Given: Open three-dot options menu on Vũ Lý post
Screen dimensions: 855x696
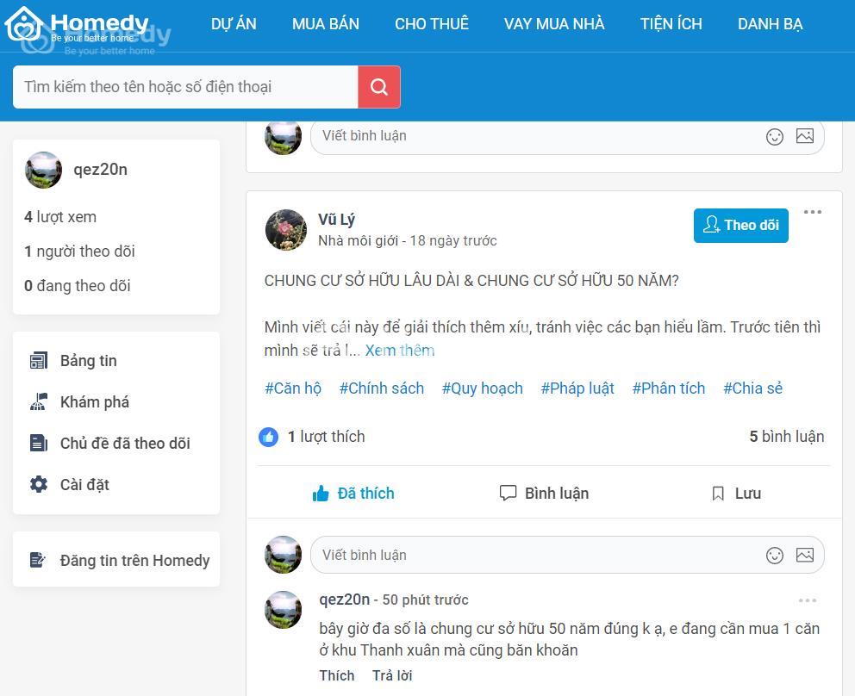Looking at the screenshot, I should point(813,212).
